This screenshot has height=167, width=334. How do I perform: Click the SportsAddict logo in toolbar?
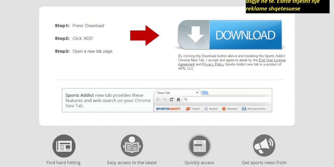point(168,109)
